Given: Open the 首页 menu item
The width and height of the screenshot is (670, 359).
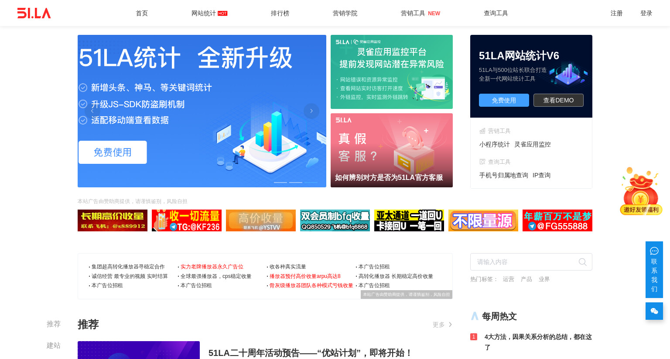Looking at the screenshot, I should [x=142, y=13].
